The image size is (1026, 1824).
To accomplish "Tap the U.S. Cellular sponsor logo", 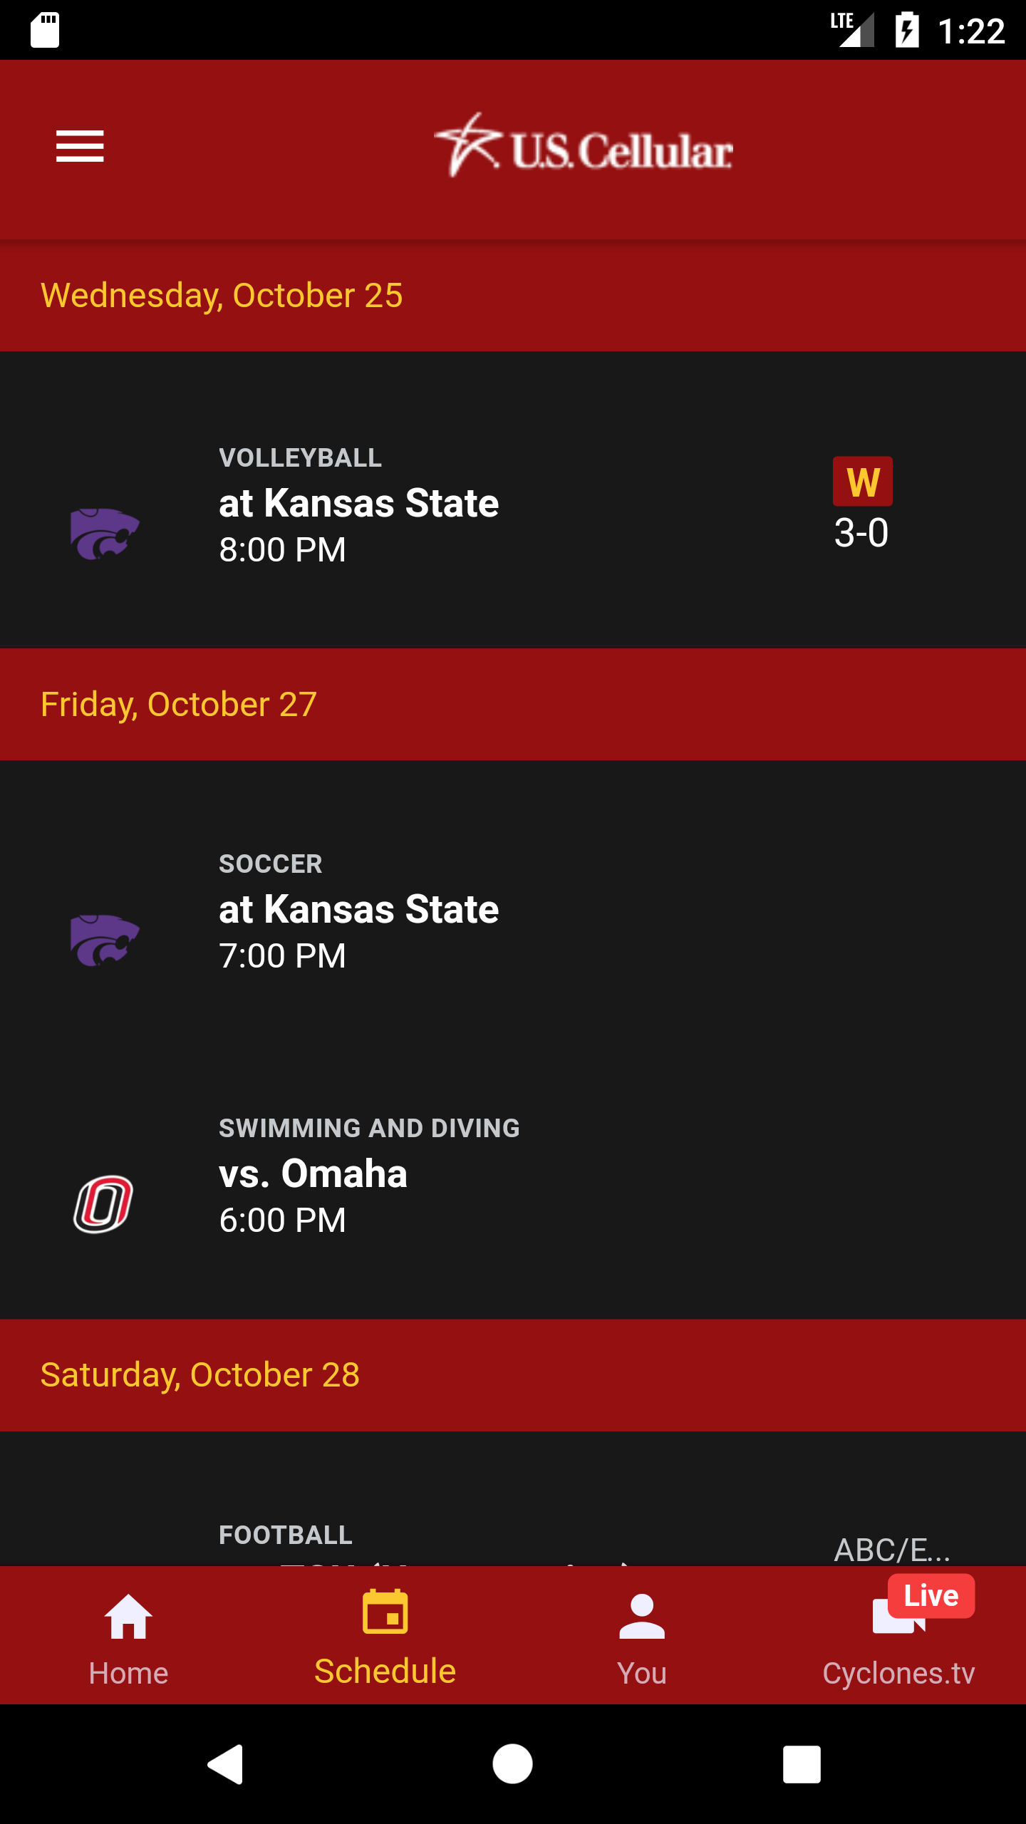I will tap(584, 146).
